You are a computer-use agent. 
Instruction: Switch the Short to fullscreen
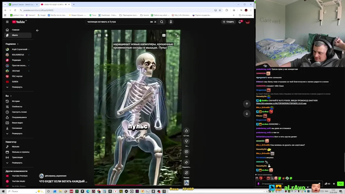pyautogui.click(x=177, y=35)
